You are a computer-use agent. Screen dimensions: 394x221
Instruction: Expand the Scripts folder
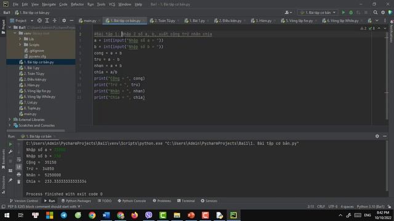pos(20,45)
